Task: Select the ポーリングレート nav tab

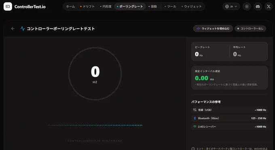Action: [x=130, y=6]
